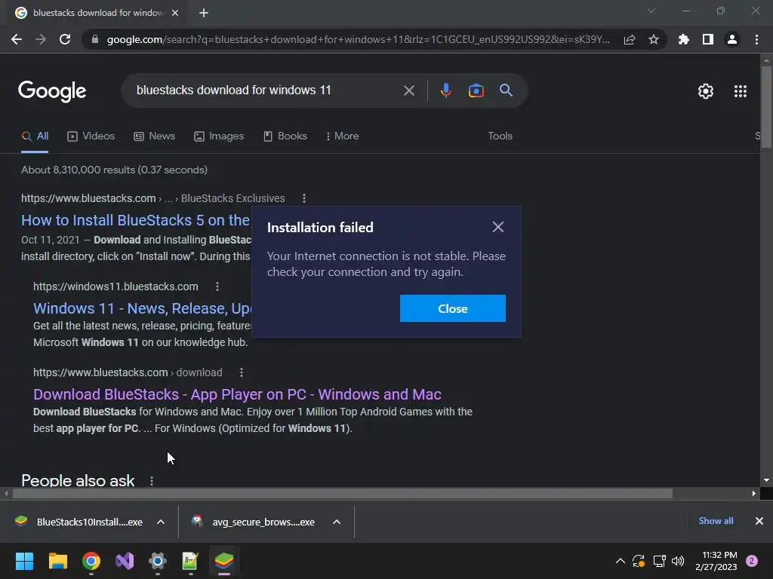The width and height of the screenshot is (773, 579).
Task: Reload the Google search page
Action: pyautogui.click(x=65, y=39)
